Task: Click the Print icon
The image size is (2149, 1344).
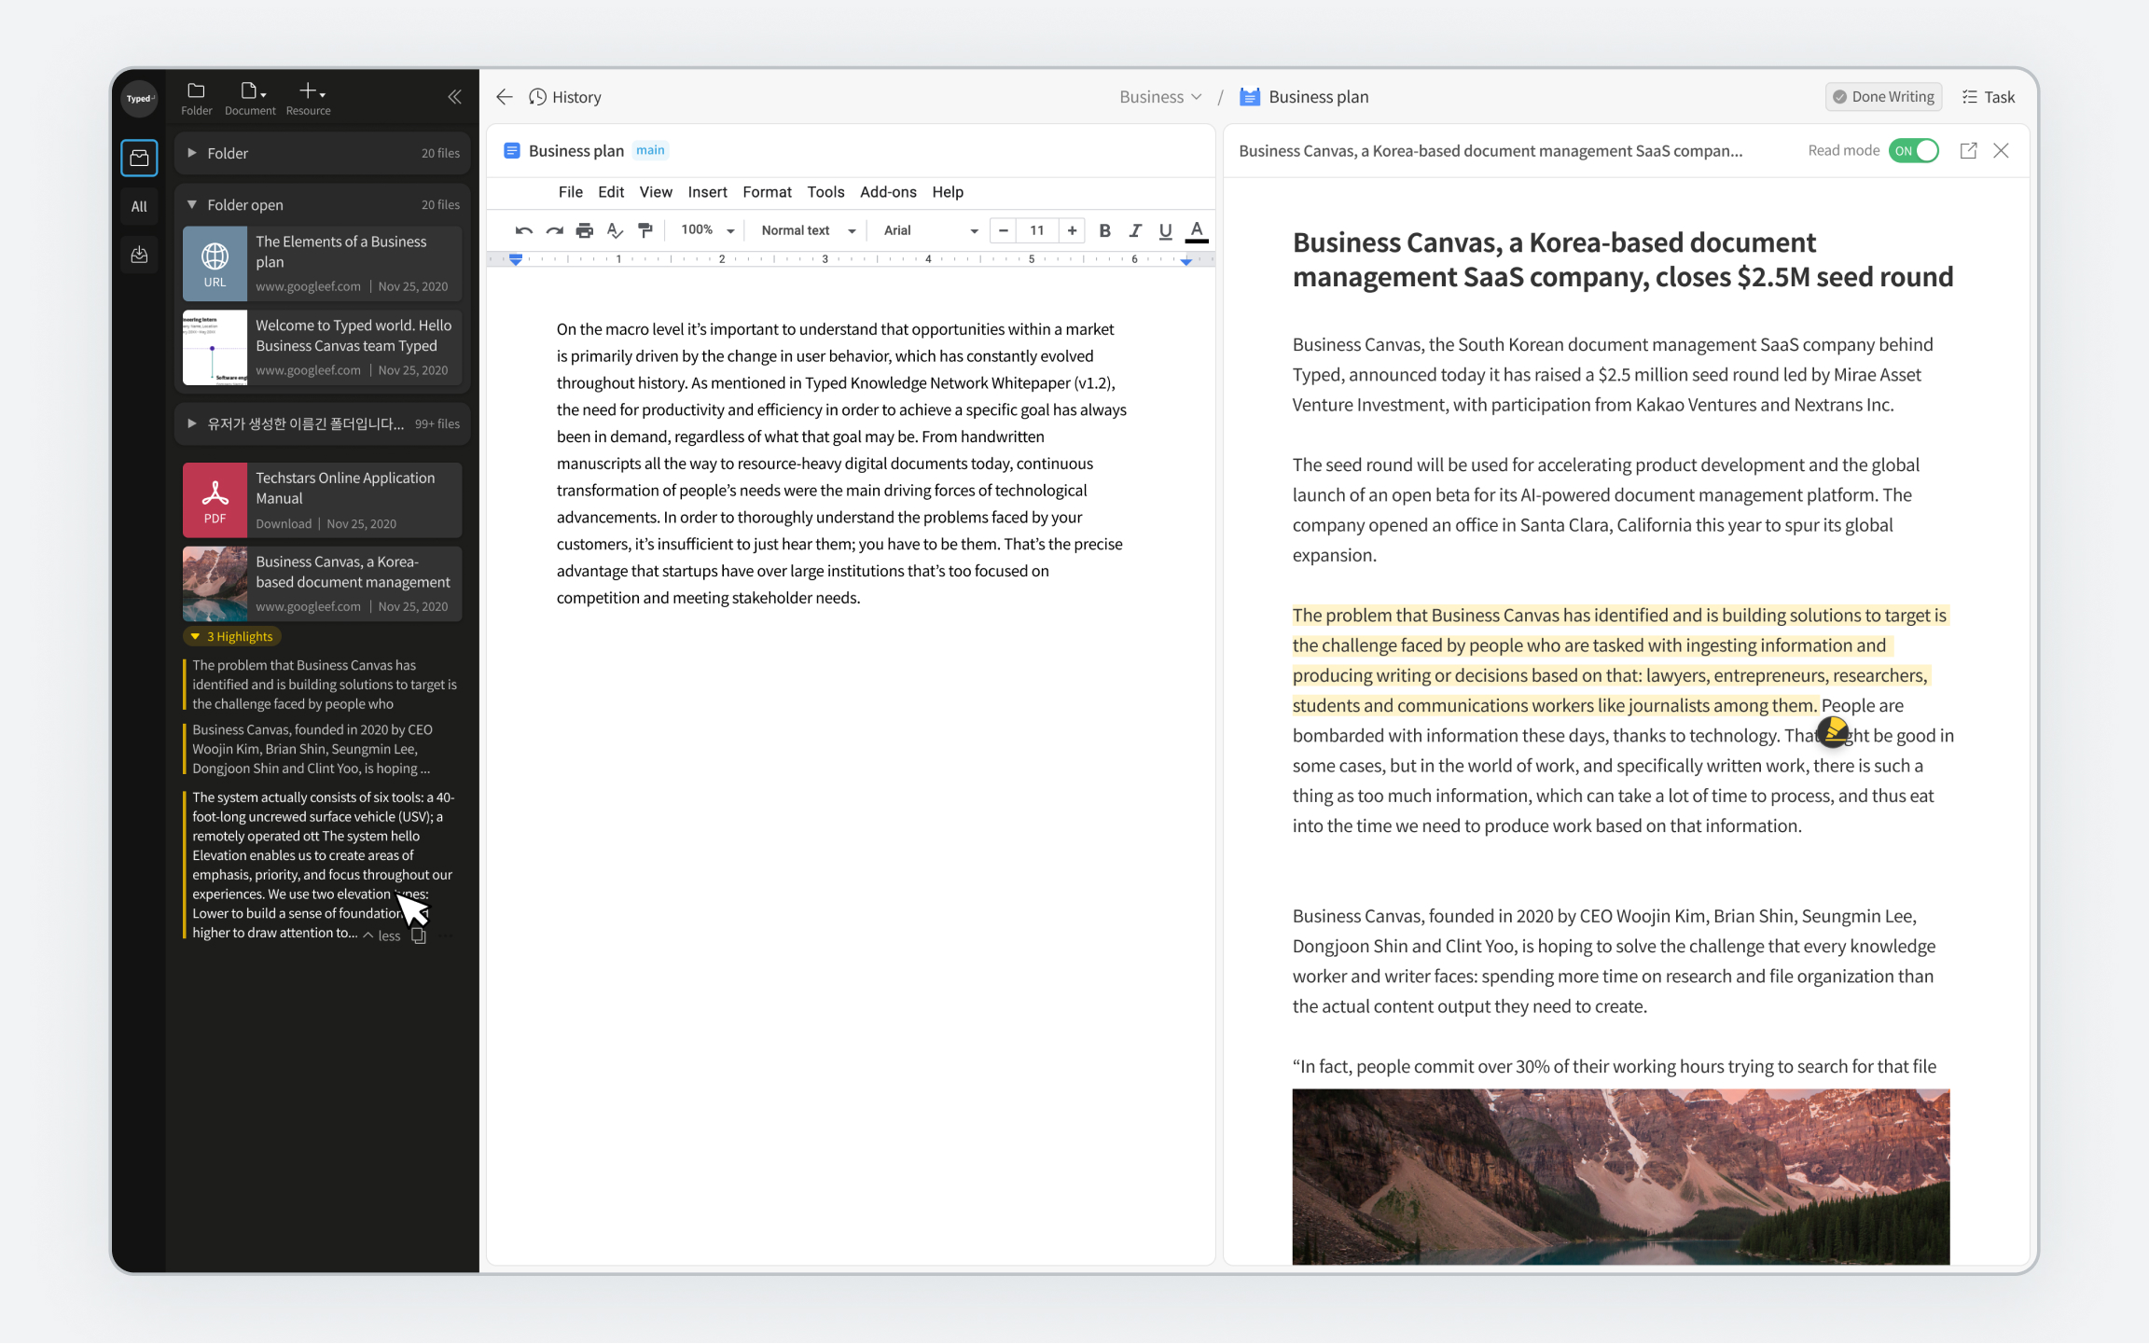Action: coord(585,230)
